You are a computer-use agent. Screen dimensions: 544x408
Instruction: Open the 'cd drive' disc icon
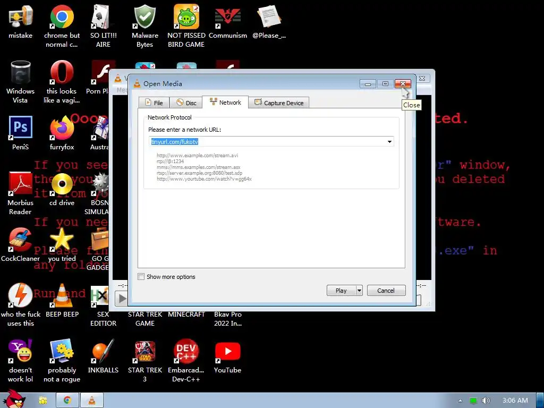coord(62,189)
